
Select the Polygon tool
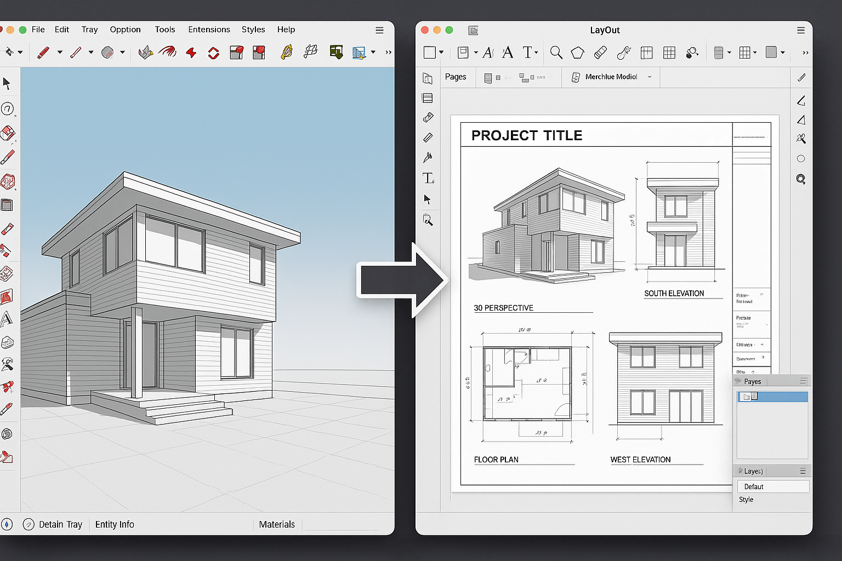pos(577,52)
